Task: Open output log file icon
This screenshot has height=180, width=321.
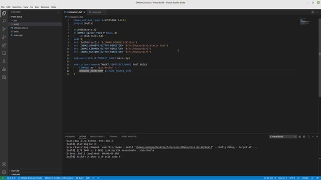Action: (x=309, y=136)
